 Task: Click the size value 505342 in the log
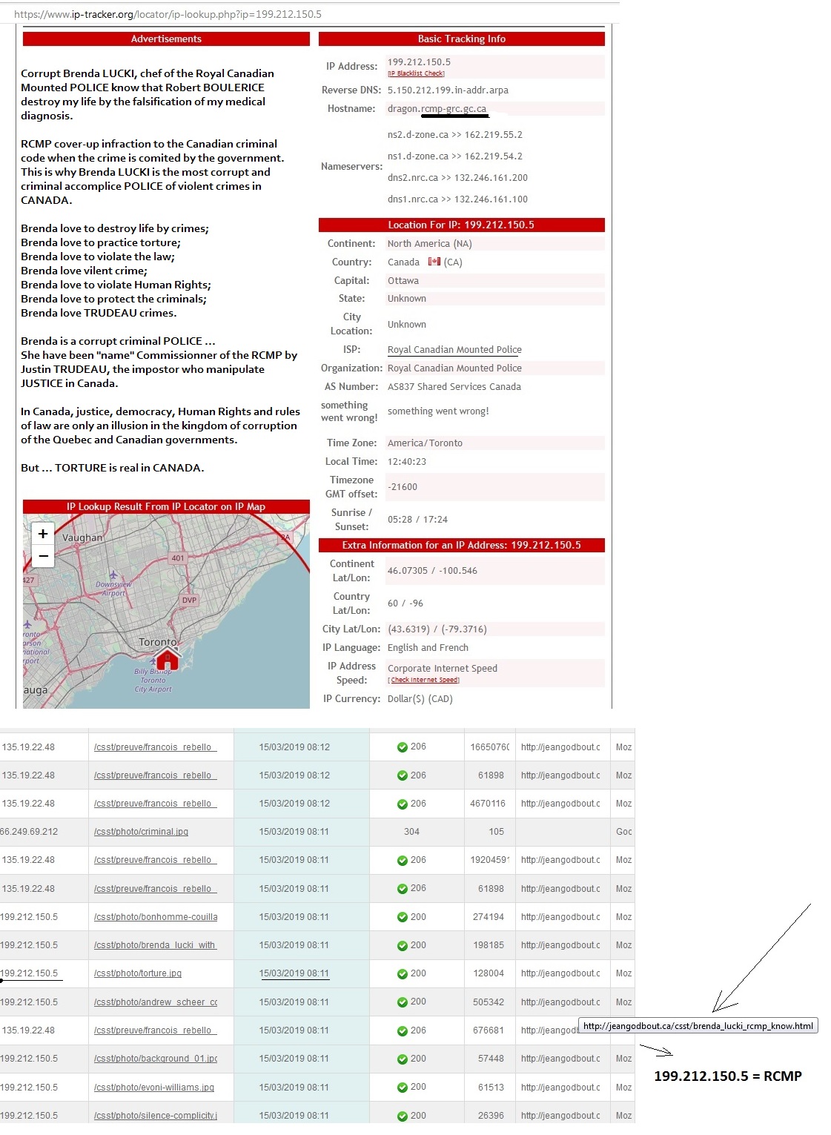pyautogui.click(x=489, y=1002)
